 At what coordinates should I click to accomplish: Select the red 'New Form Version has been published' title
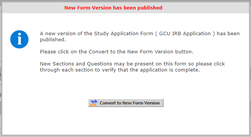[x=113, y=8]
